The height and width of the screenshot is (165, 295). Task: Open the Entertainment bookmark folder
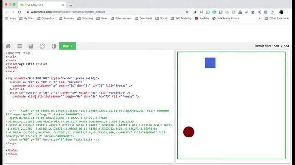coord(121,18)
